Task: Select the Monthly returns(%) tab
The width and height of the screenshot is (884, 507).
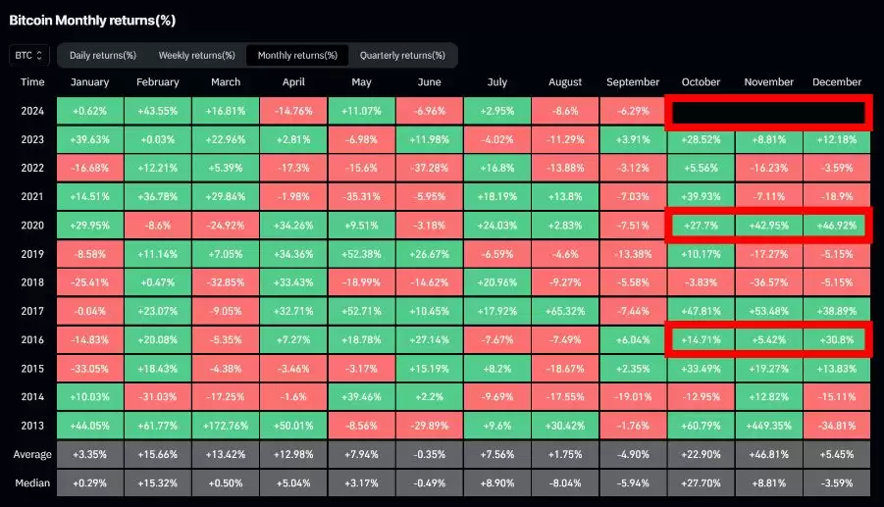Action: coord(297,55)
